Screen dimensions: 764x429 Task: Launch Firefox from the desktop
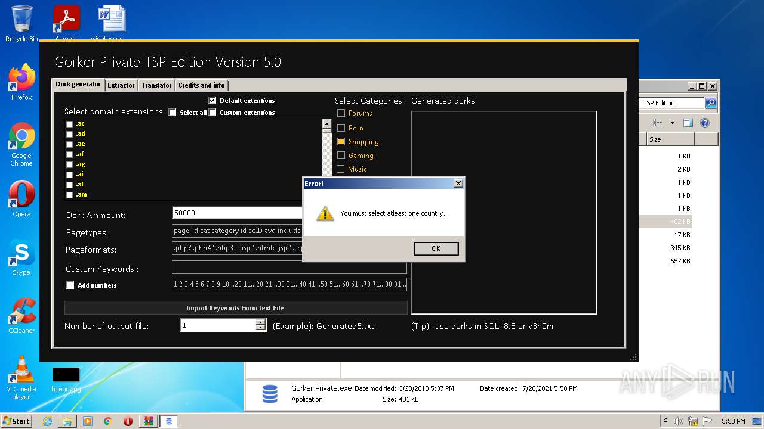[x=21, y=82]
